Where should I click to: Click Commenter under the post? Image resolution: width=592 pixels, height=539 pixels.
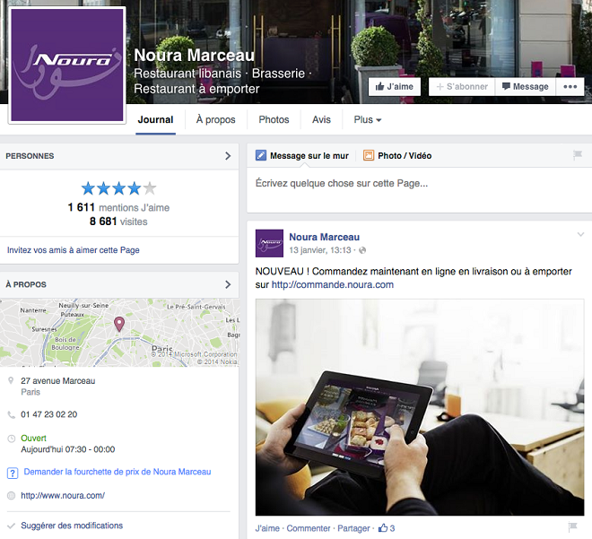pyautogui.click(x=309, y=528)
